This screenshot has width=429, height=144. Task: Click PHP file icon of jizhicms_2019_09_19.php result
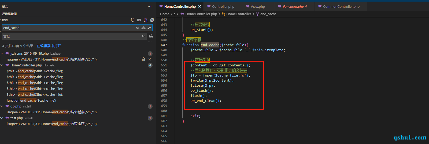click(x=7, y=53)
